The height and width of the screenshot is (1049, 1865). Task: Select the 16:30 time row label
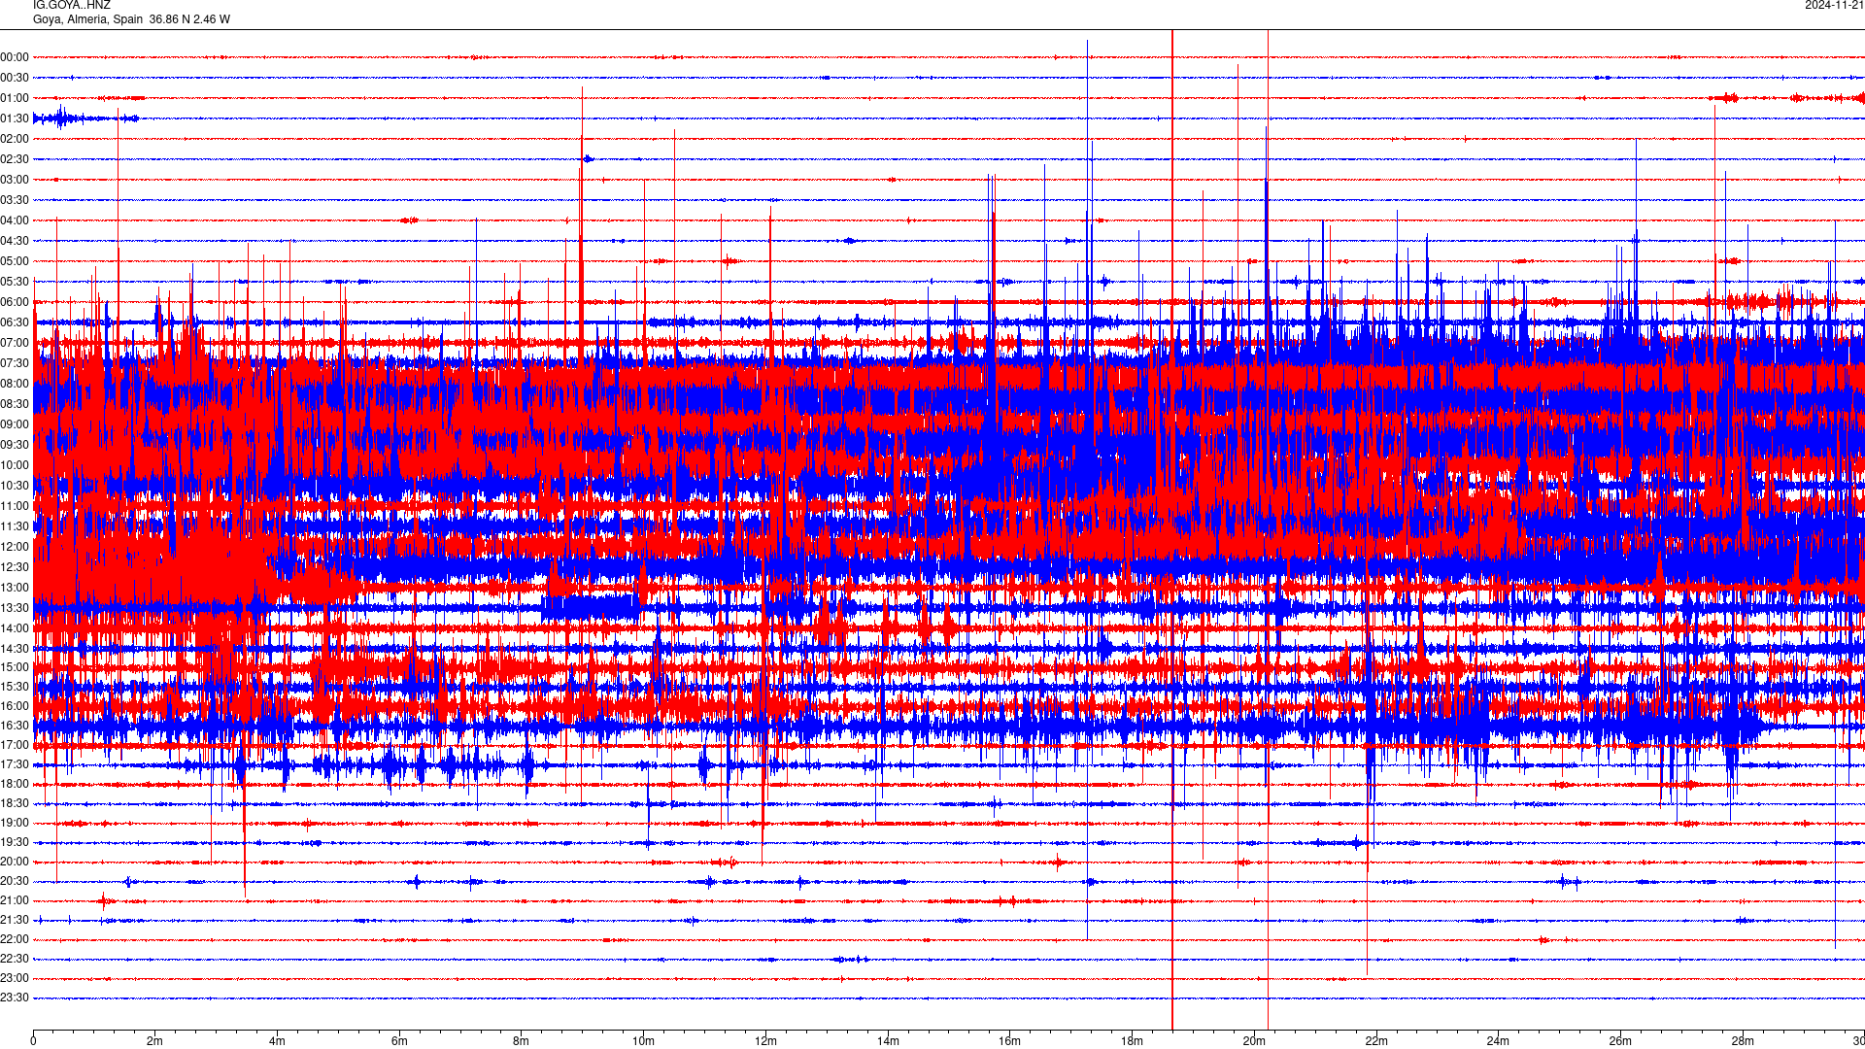pyautogui.click(x=15, y=726)
